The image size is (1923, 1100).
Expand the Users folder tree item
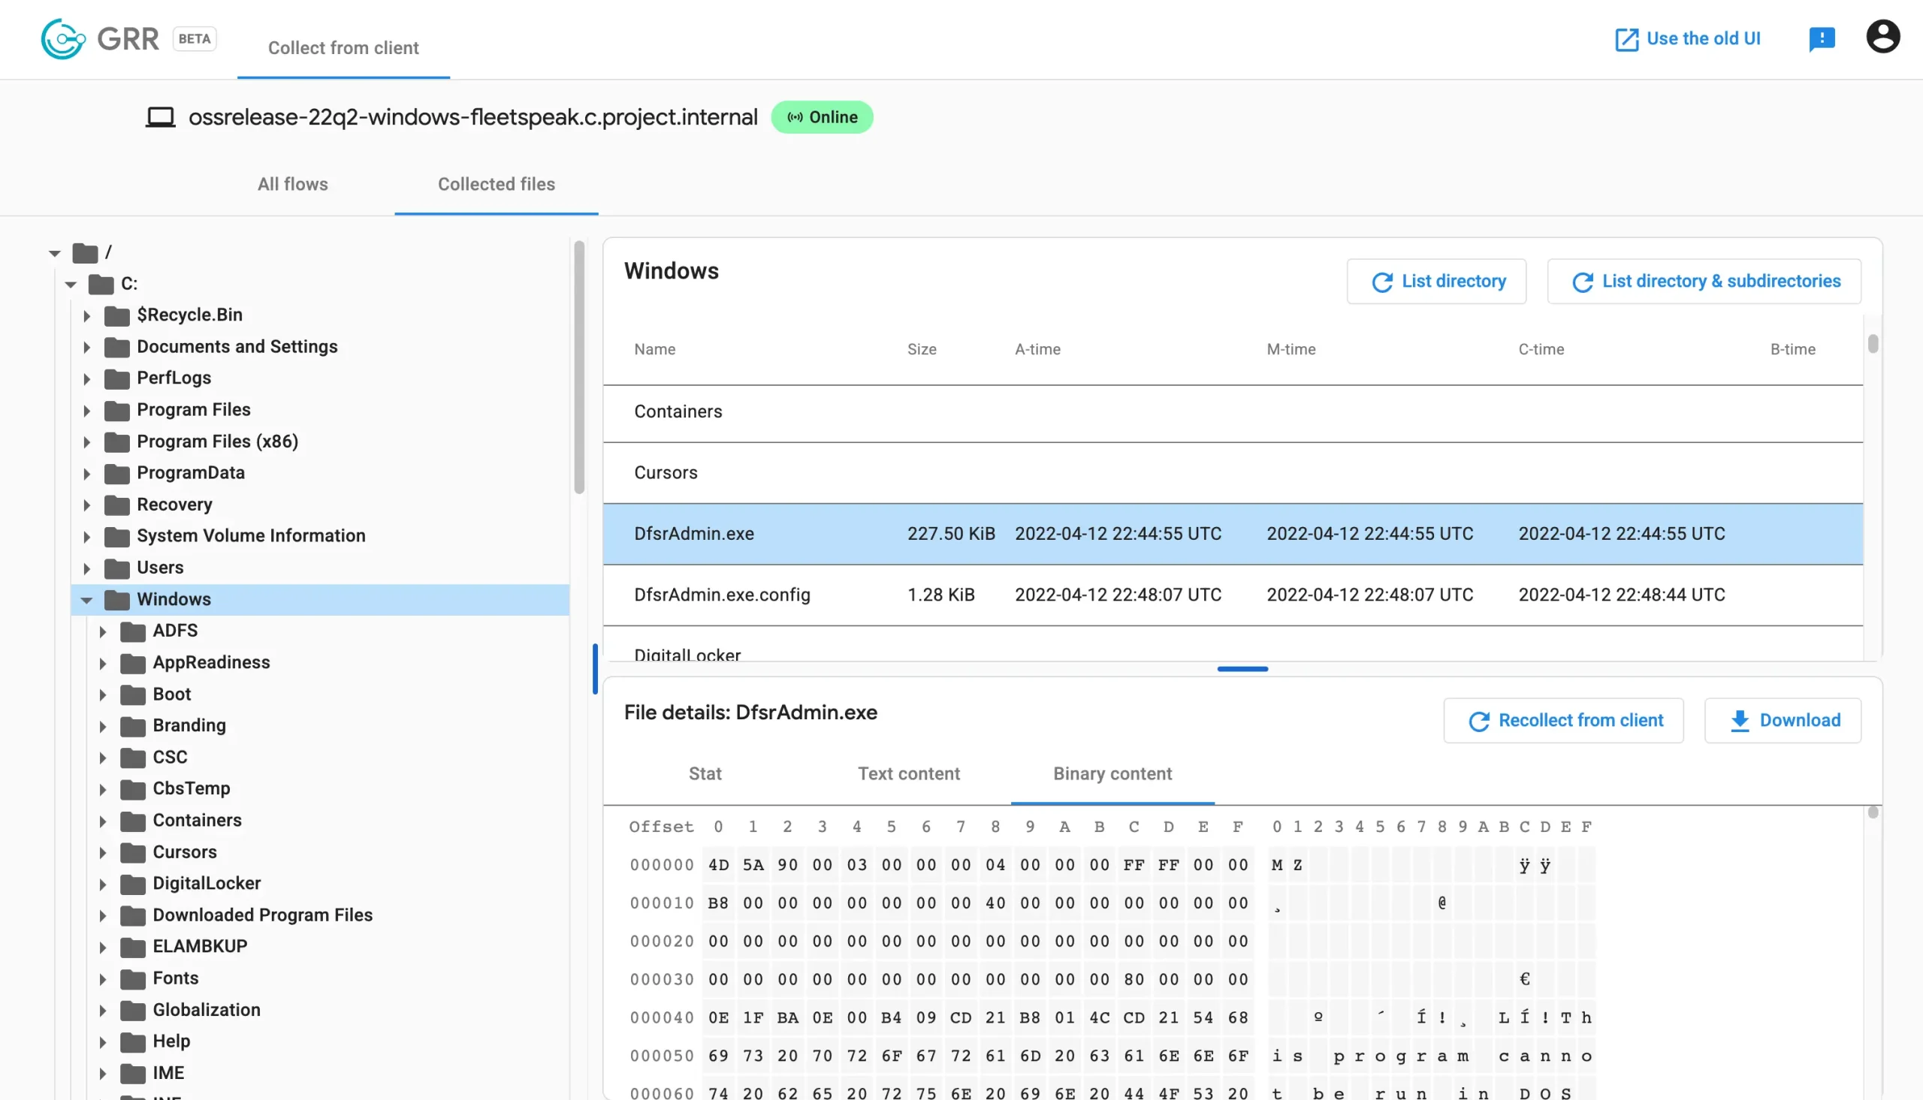point(86,566)
